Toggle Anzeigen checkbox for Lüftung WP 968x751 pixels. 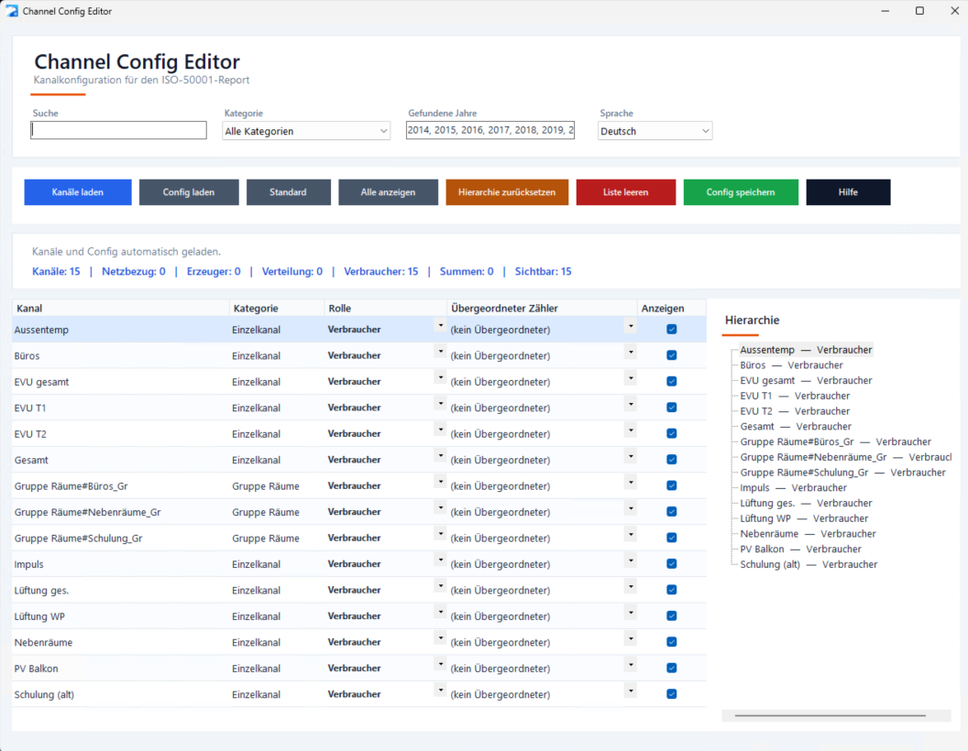click(x=672, y=616)
